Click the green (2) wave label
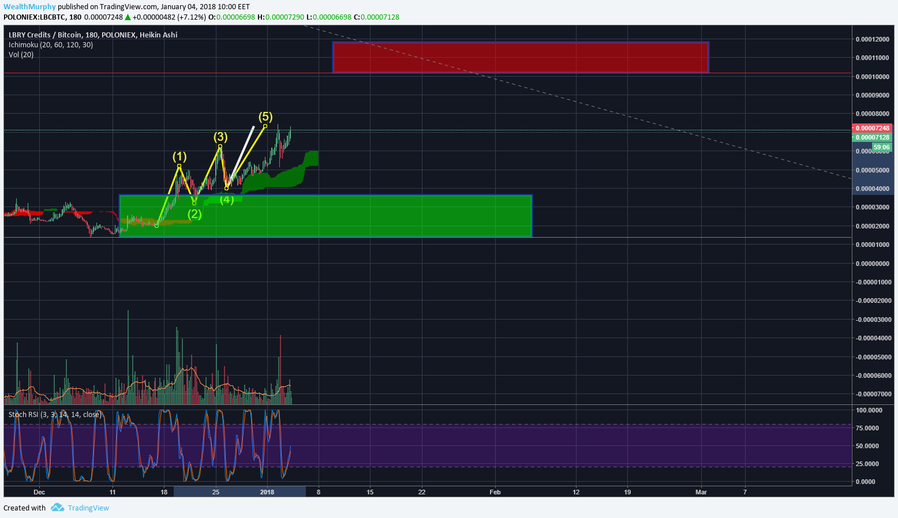Screen dimensions: 898x518 (194, 214)
